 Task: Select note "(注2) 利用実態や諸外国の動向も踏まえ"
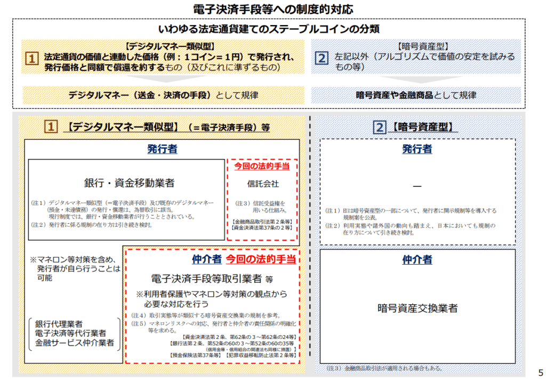pyautogui.click(x=410, y=229)
